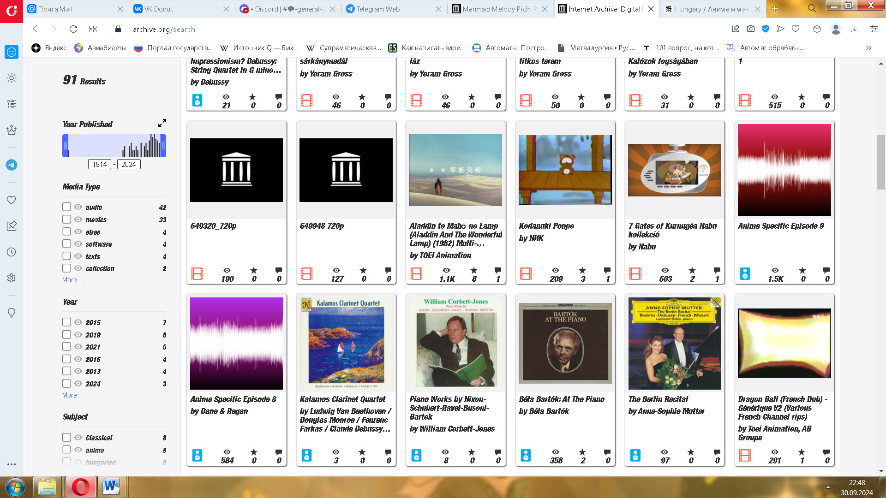Open the sidebar history clock icon
This screenshot has width=886, height=498.
coord(12,252)
